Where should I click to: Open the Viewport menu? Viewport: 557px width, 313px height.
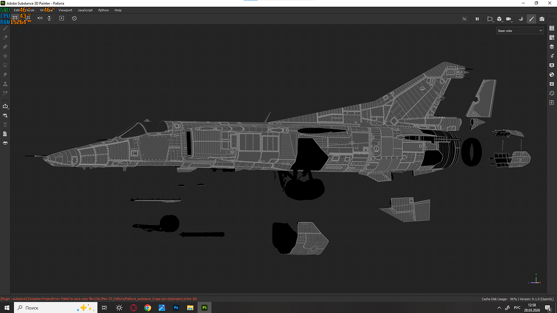(65, 10)
